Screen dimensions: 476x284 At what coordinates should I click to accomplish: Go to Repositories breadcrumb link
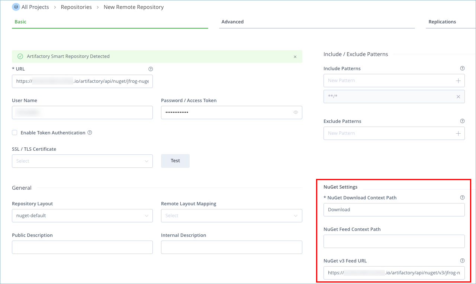[76, 7]
